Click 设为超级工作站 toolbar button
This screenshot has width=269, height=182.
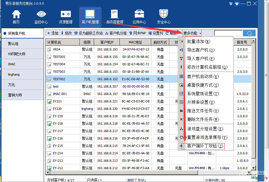pyautogui.click(x=89, y=33)
